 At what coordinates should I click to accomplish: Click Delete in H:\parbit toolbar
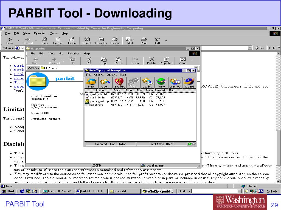[151, 61]
